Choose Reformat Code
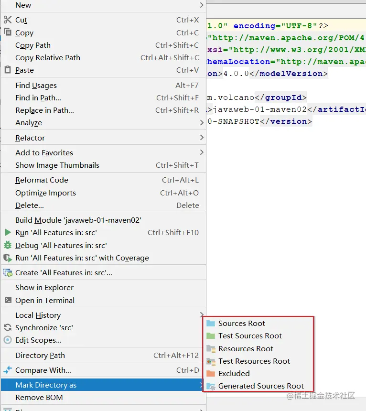This screenshot has height=411, width=366. (x=104, y=180)
